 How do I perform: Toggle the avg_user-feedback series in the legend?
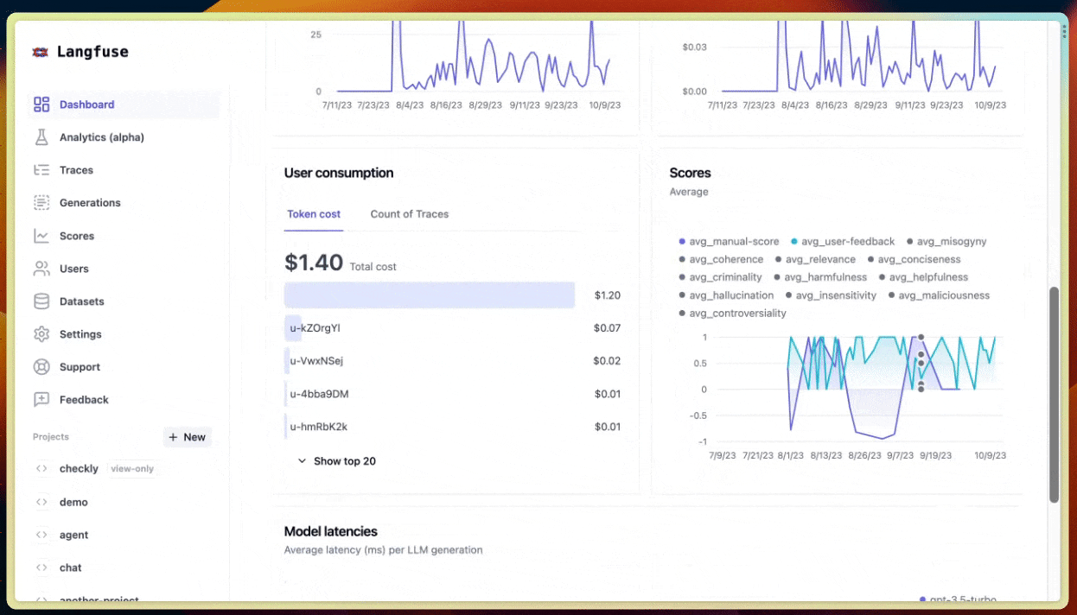click(x=847, y=241)
